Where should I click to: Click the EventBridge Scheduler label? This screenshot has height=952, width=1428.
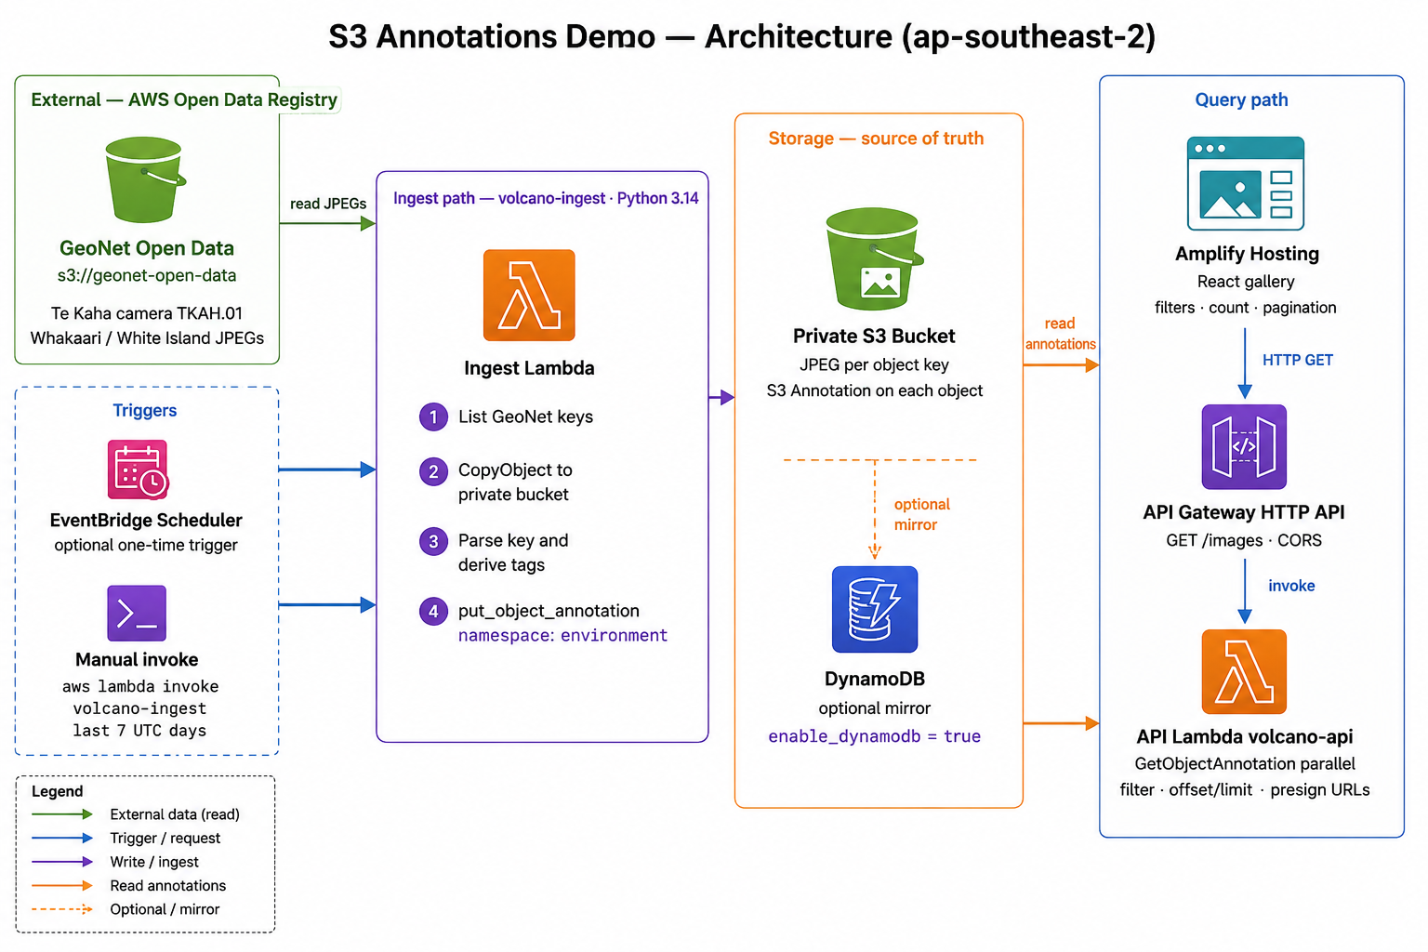[146, 521]
